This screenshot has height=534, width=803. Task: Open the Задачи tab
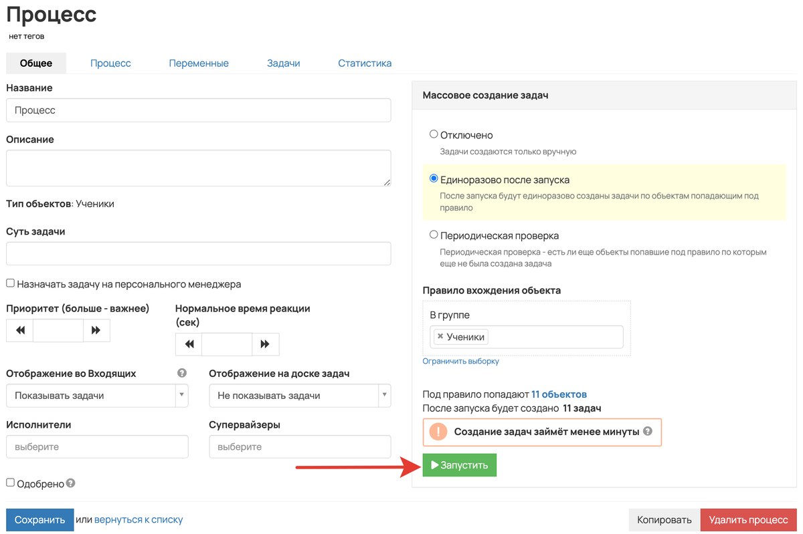pyautogui.click(x=284, y=63)
